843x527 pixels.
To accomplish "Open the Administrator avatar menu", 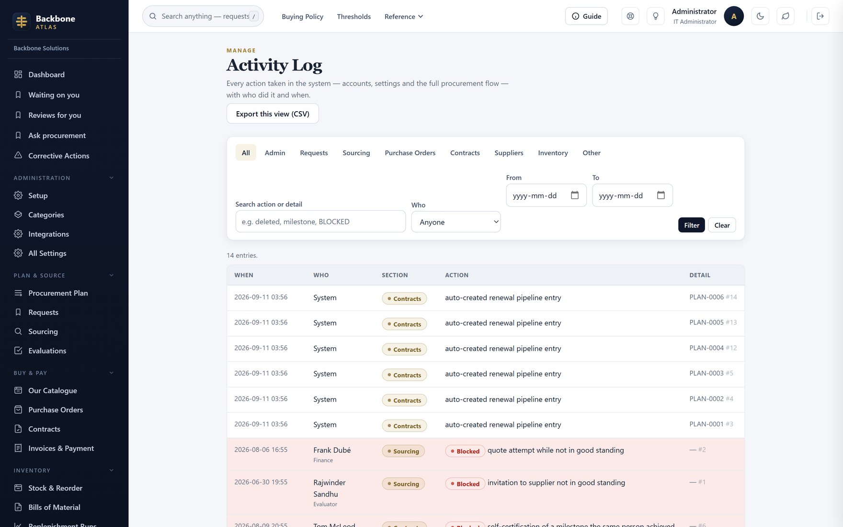I will pyautogui.click(x=734, y=16).
